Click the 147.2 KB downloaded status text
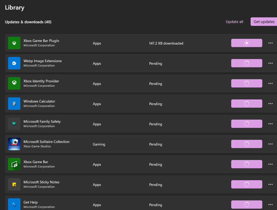The image size is (277, 210). (166, 43)
